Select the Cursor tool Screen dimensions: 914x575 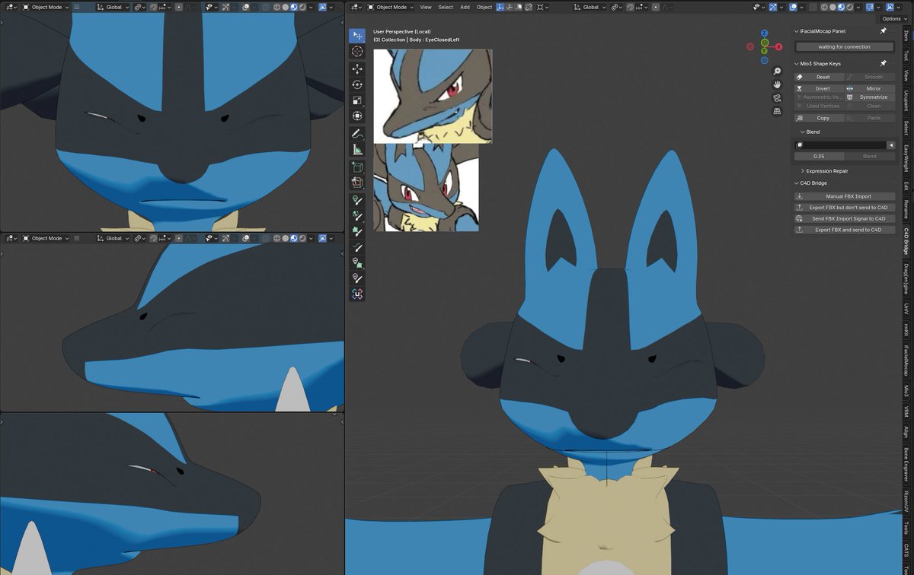point(357,52)
